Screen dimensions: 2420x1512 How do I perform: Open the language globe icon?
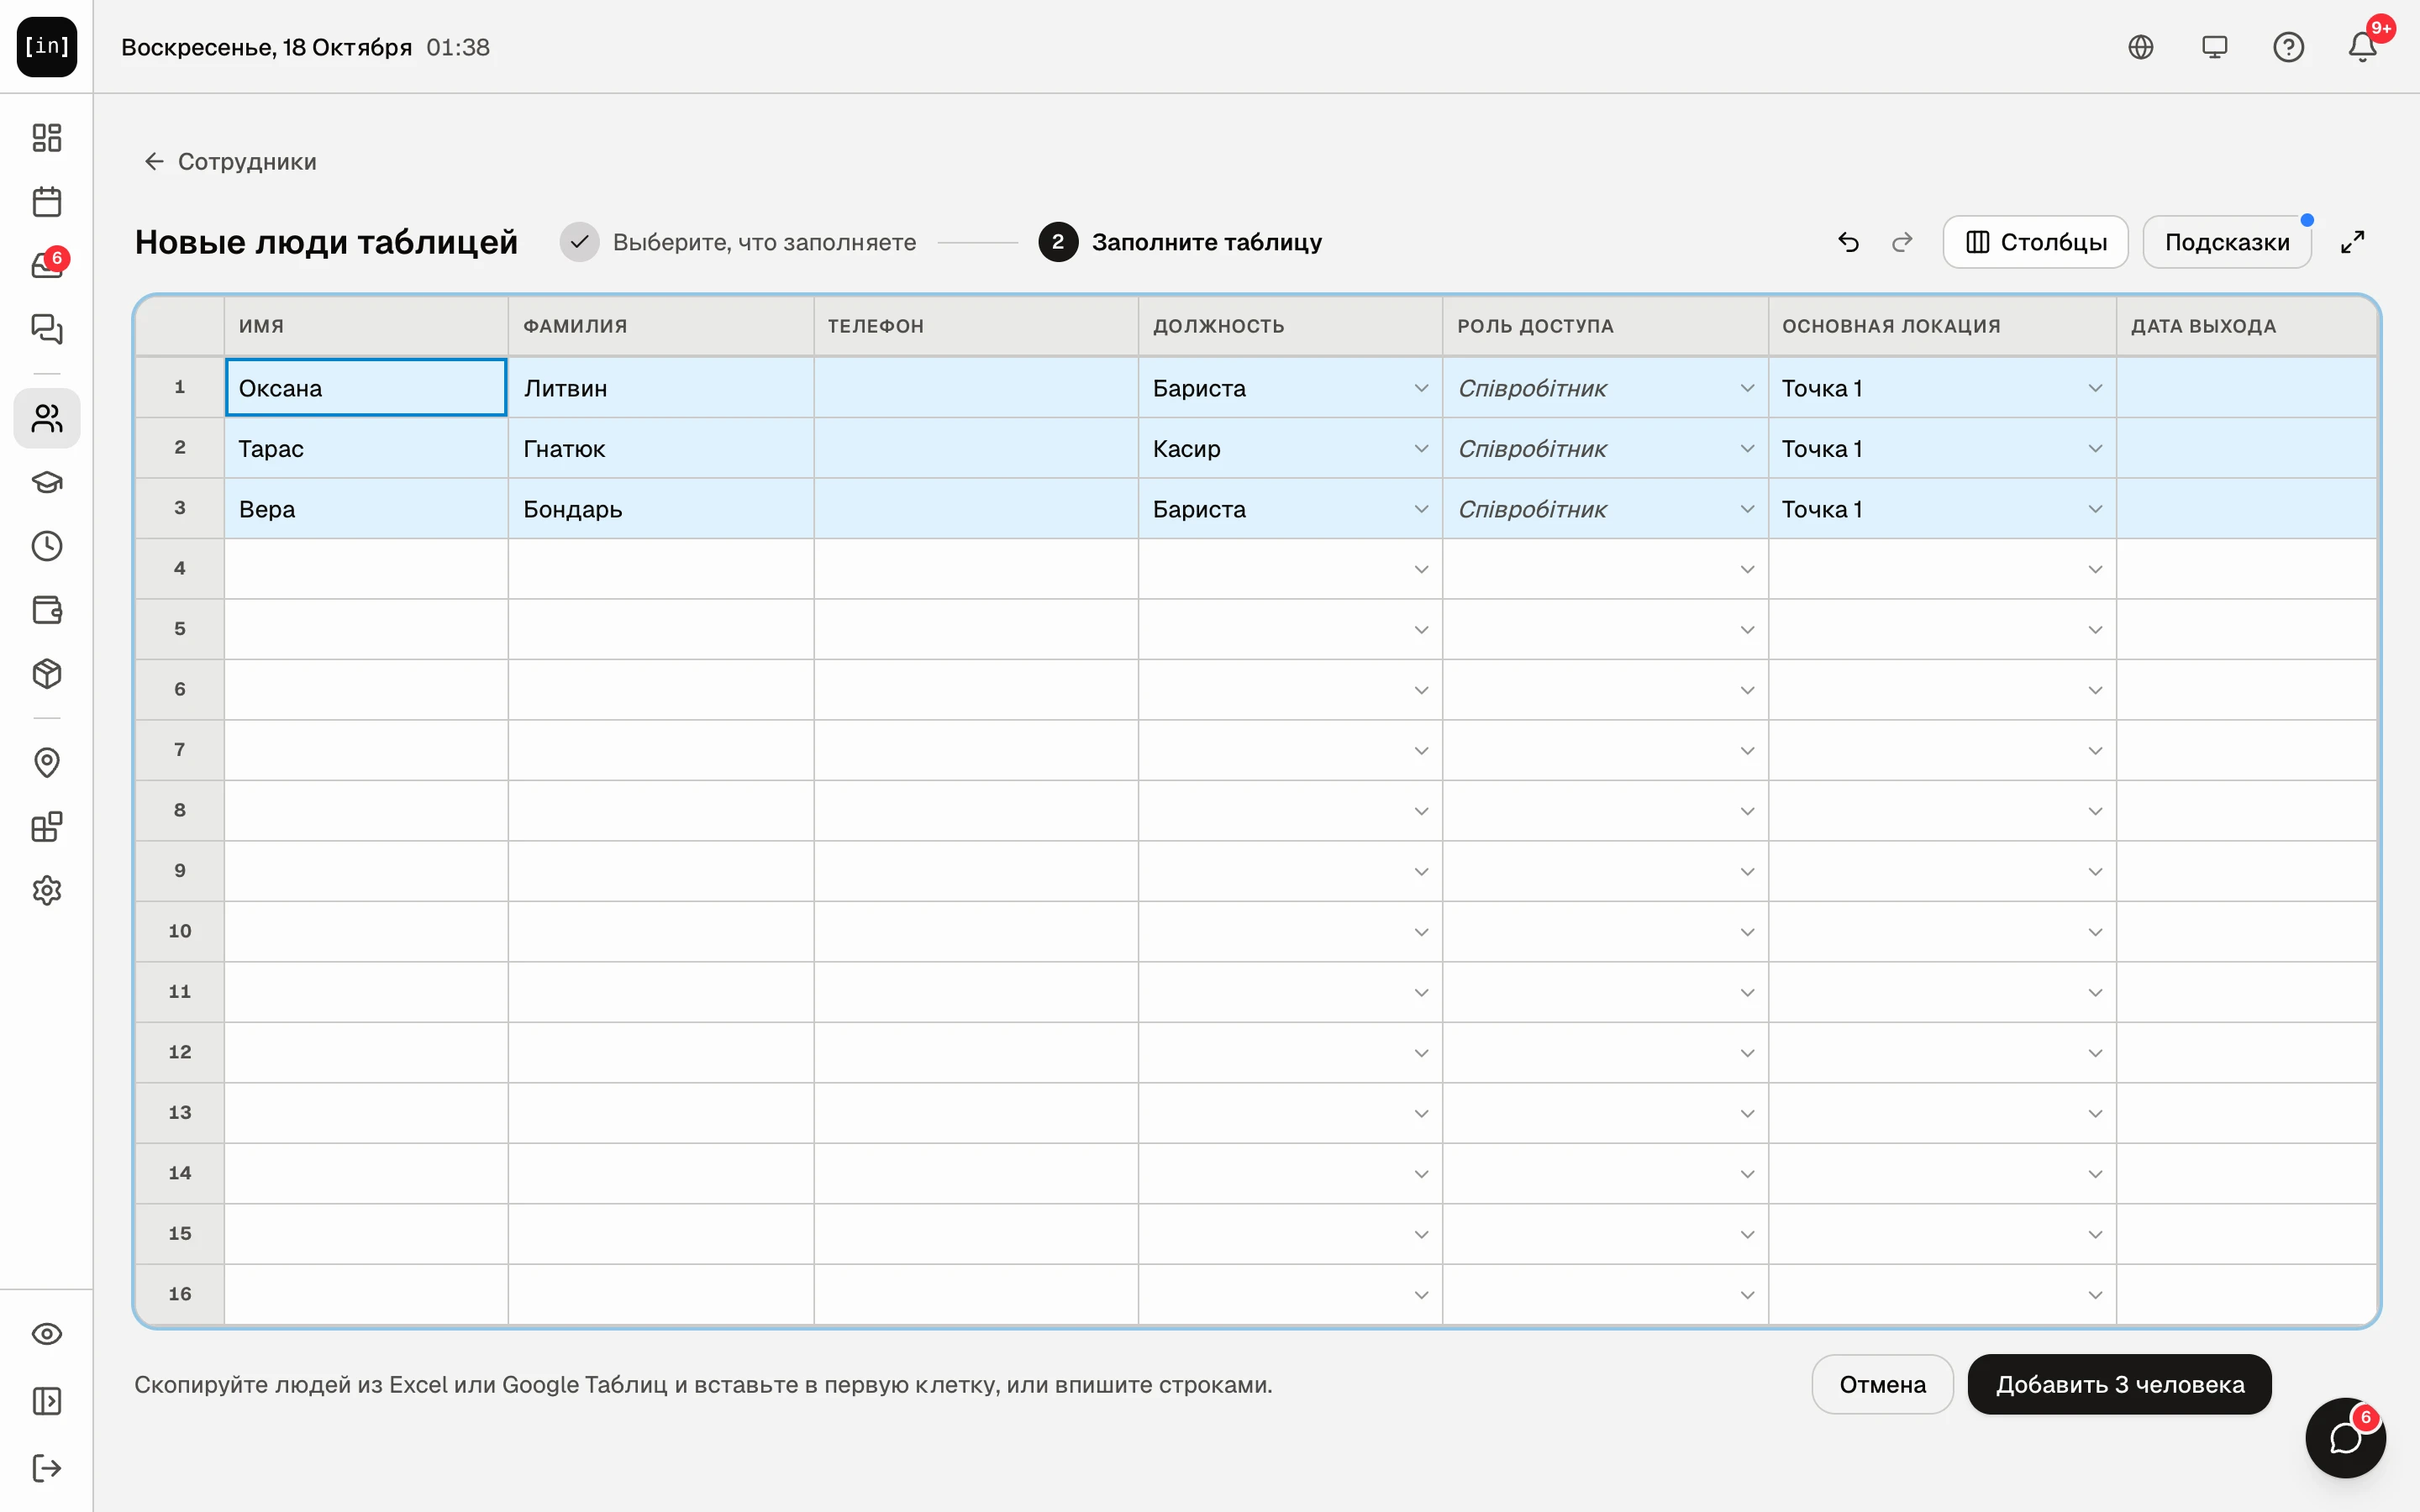click(2140, 47)
